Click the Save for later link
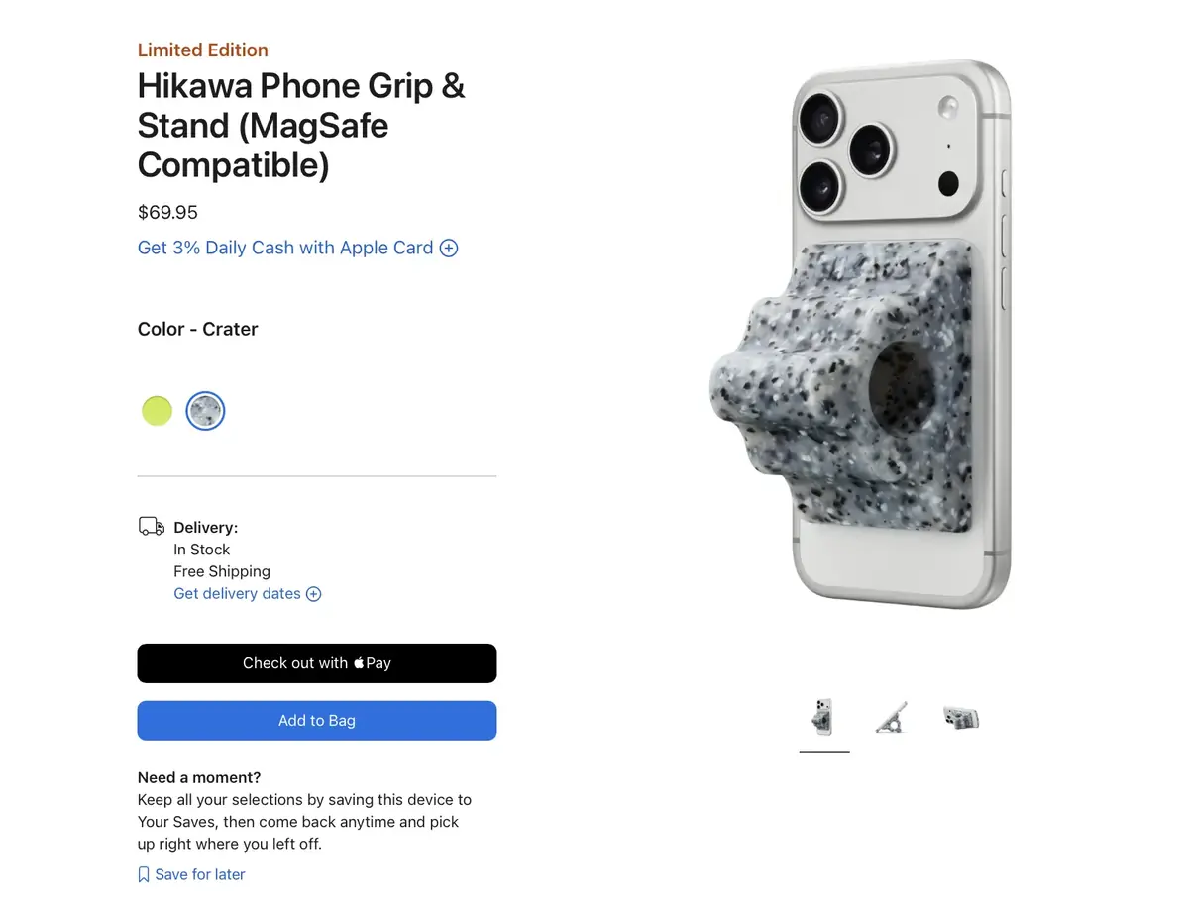Image resolution: width=1189 pixels, height=904 pixels. coord(199,874)
